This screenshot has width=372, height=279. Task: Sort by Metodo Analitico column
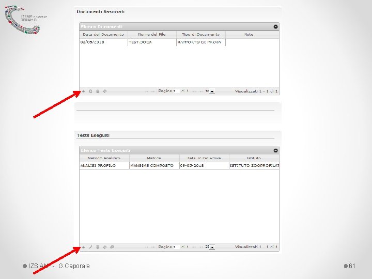coord(104,158)
